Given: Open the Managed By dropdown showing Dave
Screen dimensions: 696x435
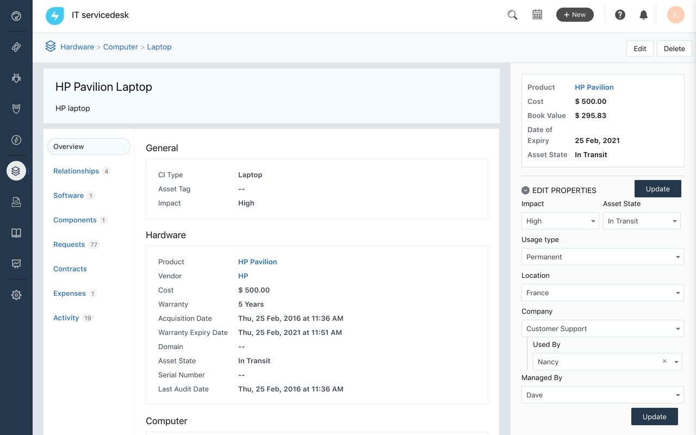Looking at the screenshot, I should [x=602, y=395].
